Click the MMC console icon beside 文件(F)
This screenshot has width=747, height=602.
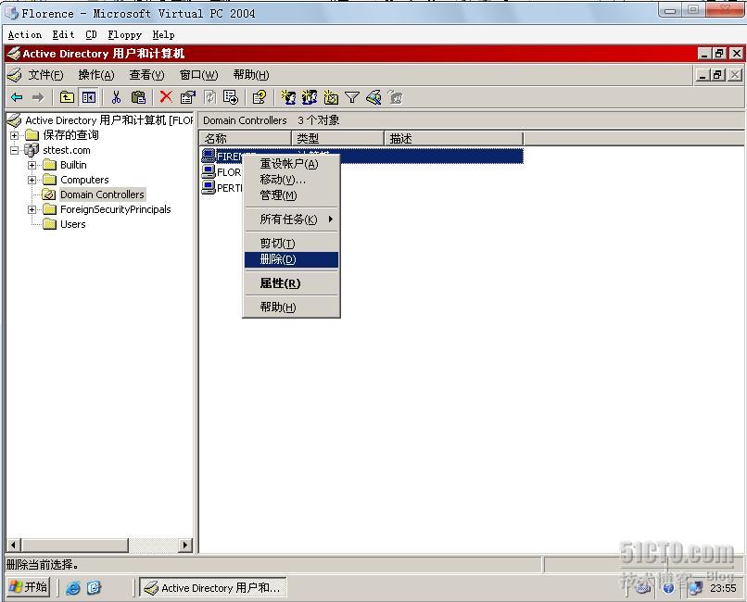point(15,75)
